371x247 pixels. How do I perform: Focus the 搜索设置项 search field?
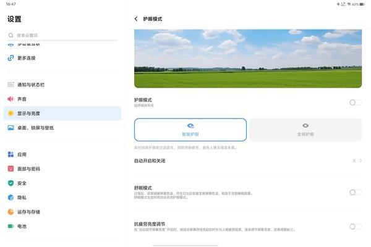[x=62, y=35]
